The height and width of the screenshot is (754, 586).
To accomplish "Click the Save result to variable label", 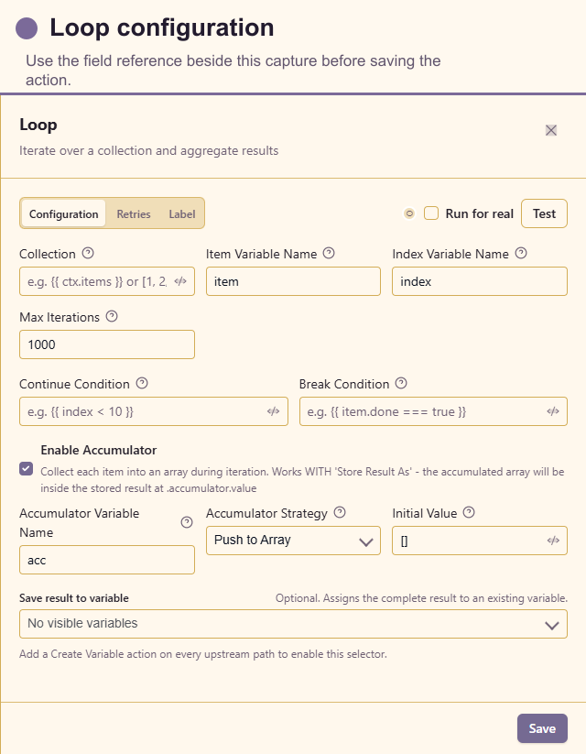I will coord(74,598).
